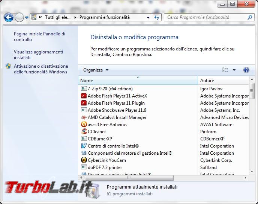
Task: Select the Adobe Flash Player 11 Plugin icon
Action: 84,103
